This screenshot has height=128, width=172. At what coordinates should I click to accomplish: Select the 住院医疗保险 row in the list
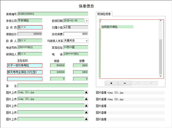[117, 27]
